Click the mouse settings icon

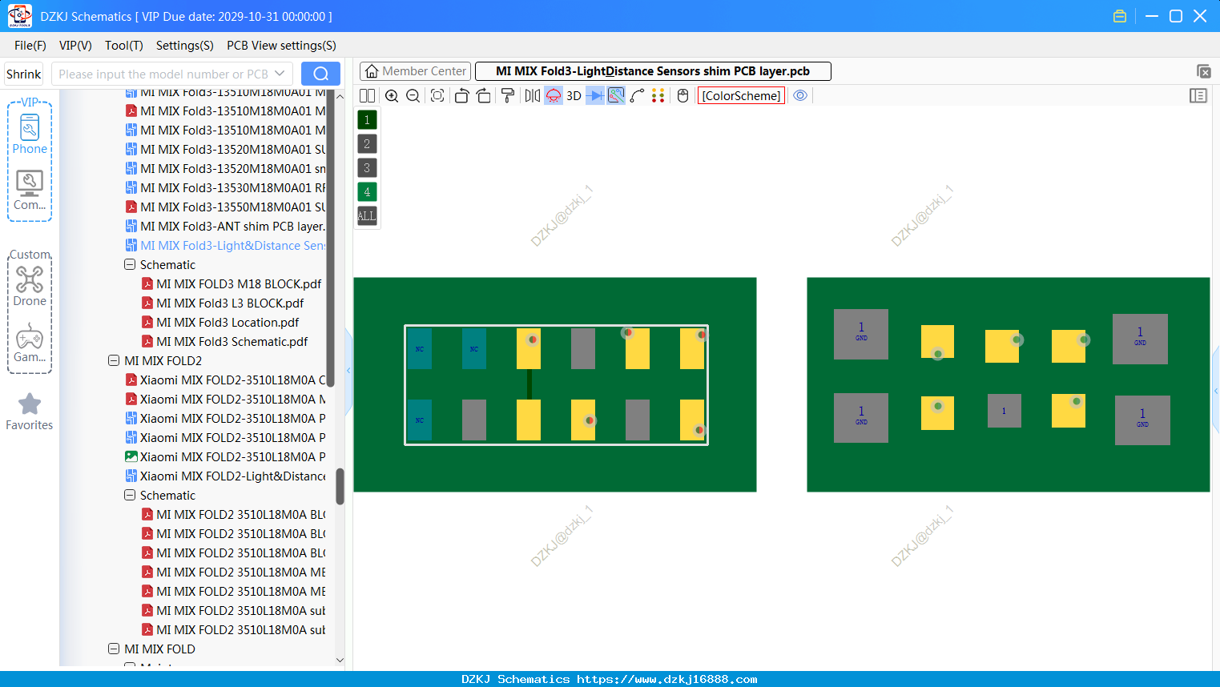point(682,95)
